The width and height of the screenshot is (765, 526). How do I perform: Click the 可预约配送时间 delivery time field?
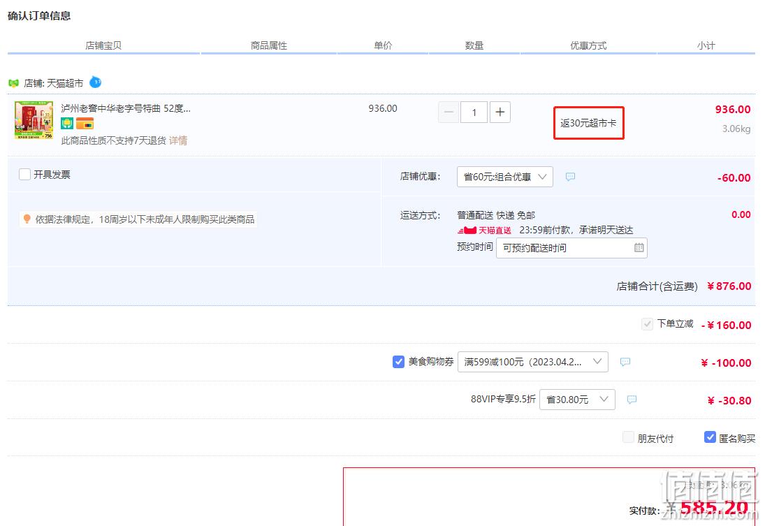tap(571, 248)
